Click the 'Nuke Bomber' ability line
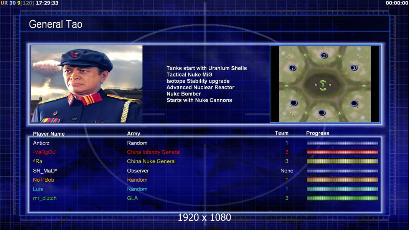This screenshot has width=409, height=230. (x=184, y=94)
